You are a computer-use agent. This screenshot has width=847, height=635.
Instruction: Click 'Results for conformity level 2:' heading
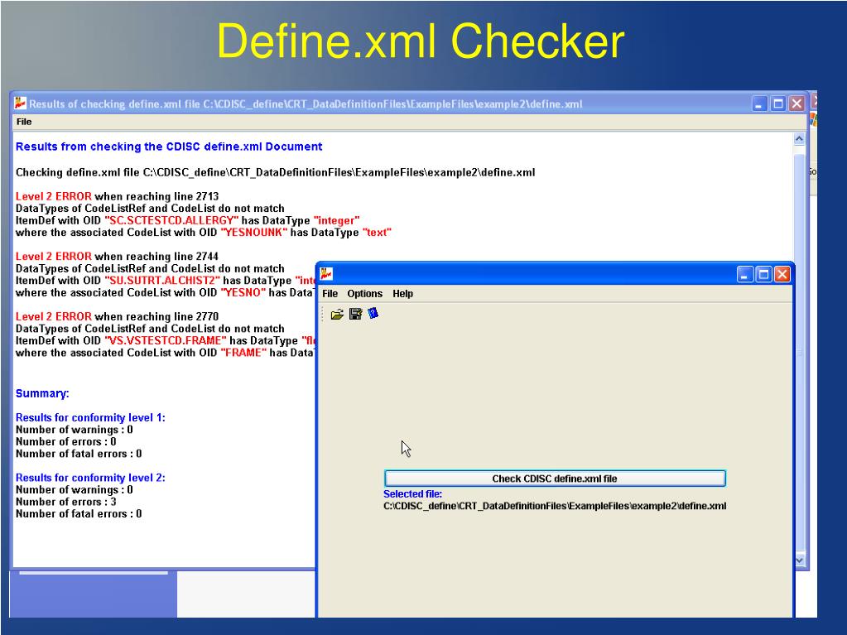[x=90, y=478]
